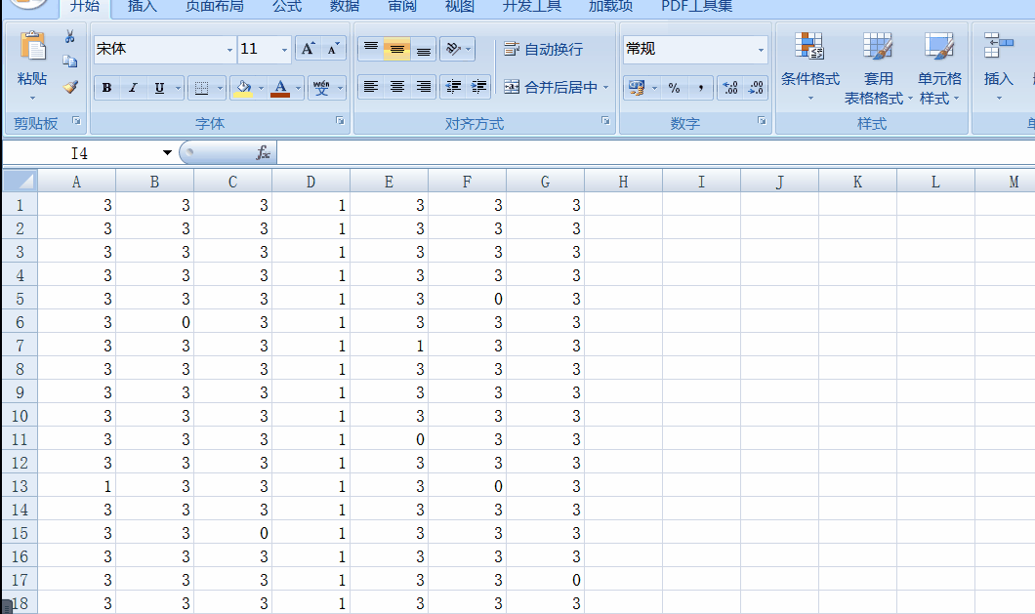Open the 字体 group dialog launcher

pyautogui.click(x=340, y=121)
